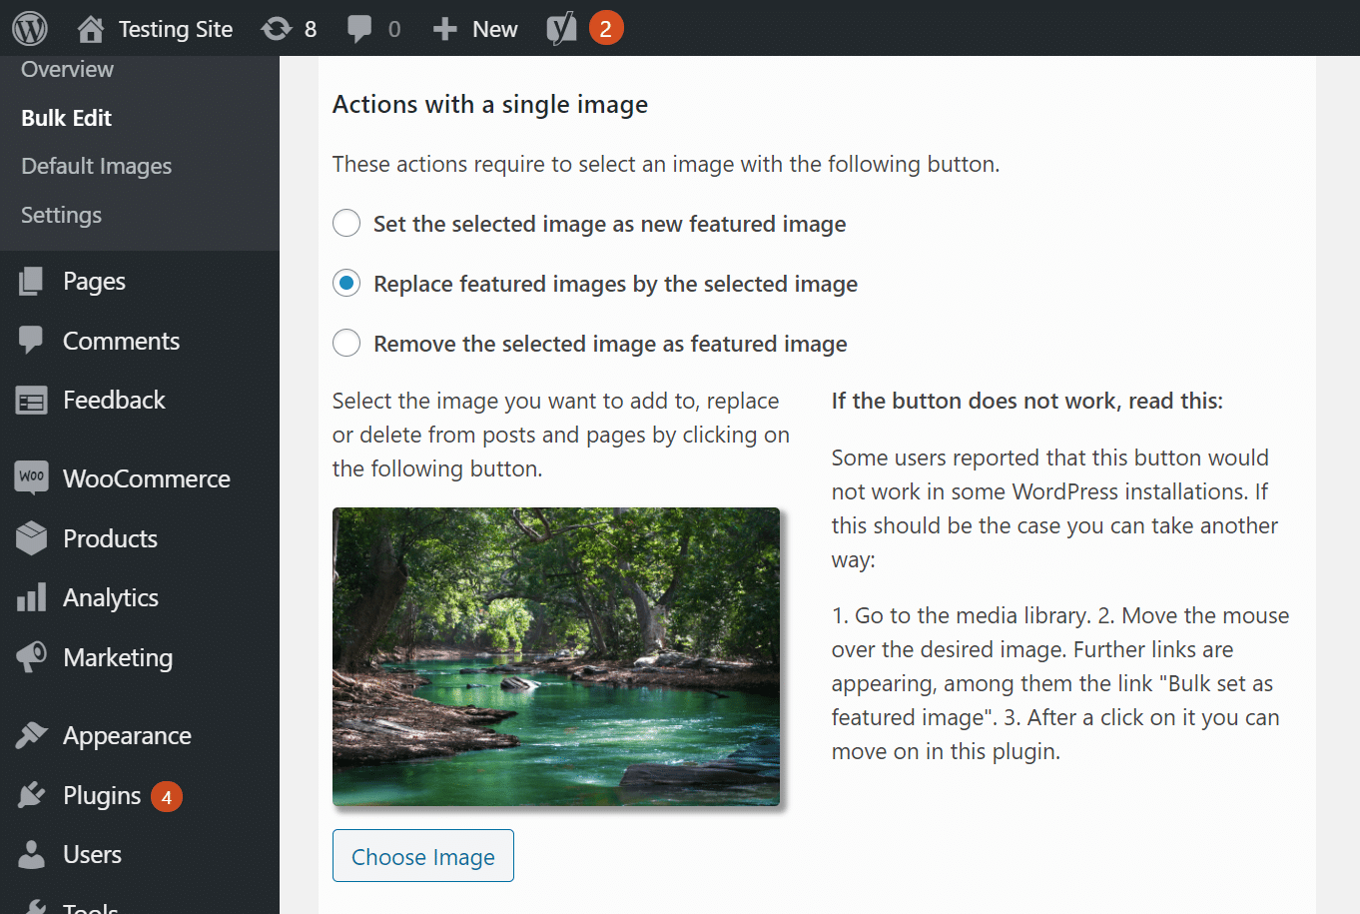Open the Bulk Edit menu item

click(x=64, y=117)
